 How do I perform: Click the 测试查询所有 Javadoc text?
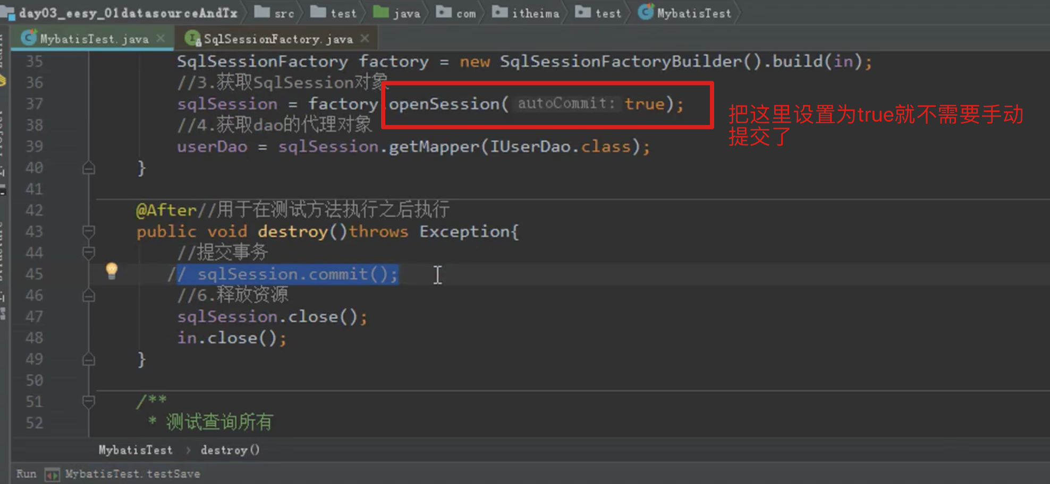(x=219, y=422)
